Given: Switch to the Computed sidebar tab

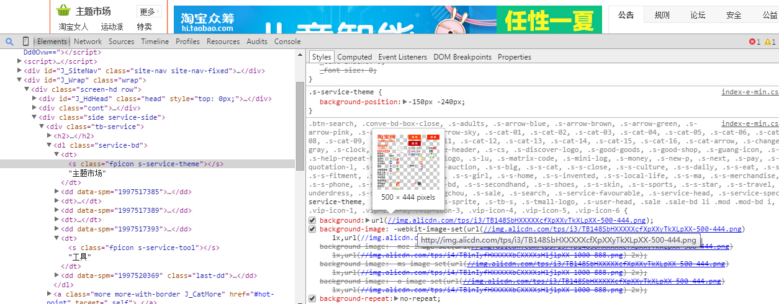Looking at the screenshot, I should 354,57.
